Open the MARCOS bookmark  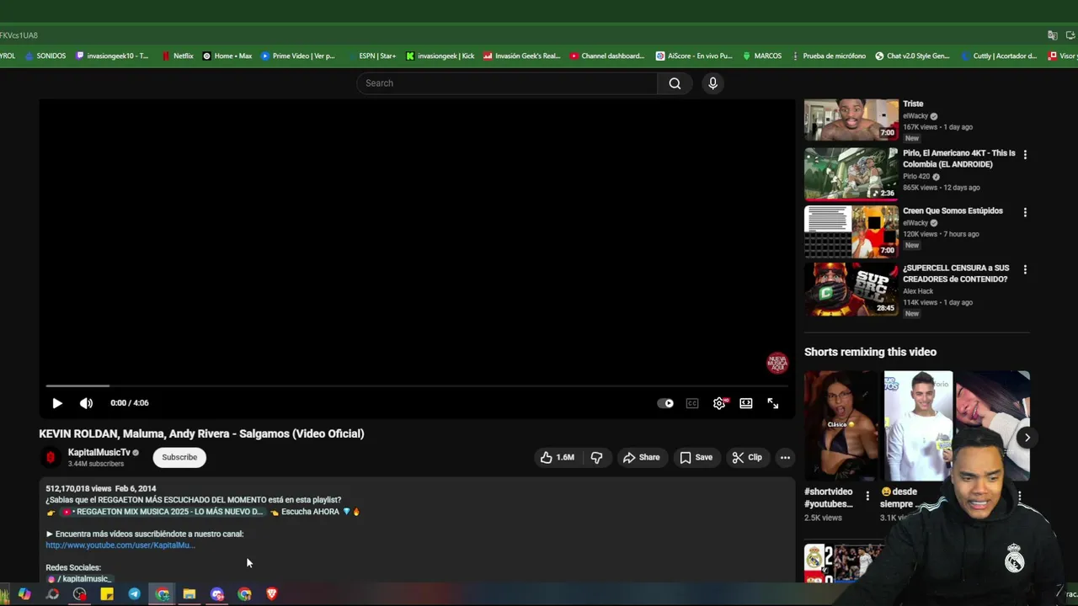tap(762, 56)
